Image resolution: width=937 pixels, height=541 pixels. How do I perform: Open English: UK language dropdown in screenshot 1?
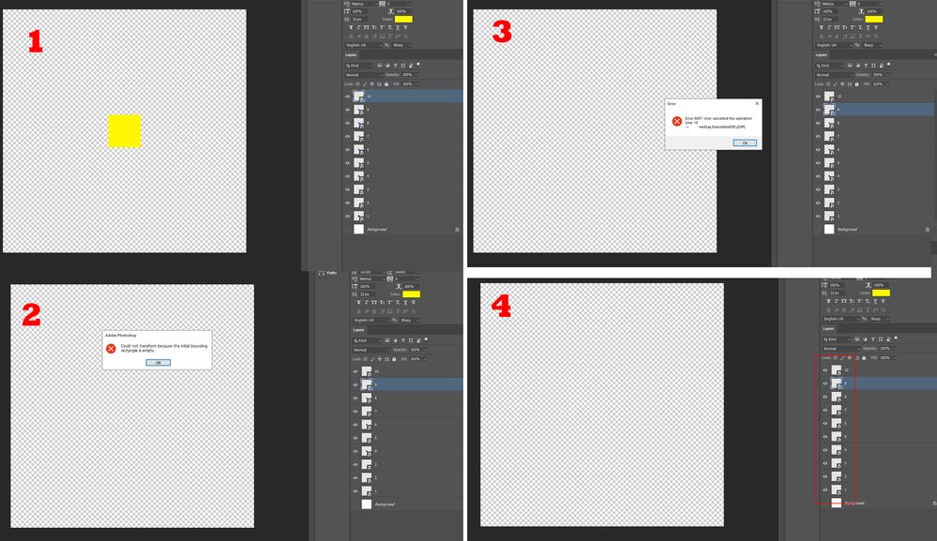click(364, 45)
